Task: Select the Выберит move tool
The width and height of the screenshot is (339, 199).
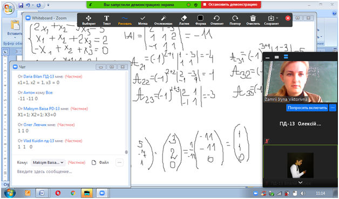Action: pos(89,20)
